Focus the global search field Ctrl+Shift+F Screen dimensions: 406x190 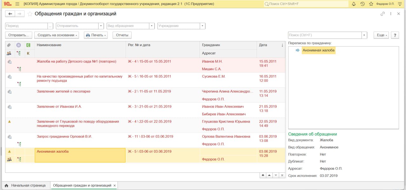(306, 4)
